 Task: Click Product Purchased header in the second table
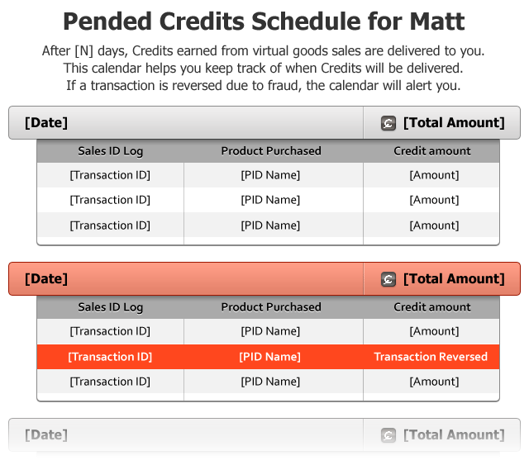(271, 307)
